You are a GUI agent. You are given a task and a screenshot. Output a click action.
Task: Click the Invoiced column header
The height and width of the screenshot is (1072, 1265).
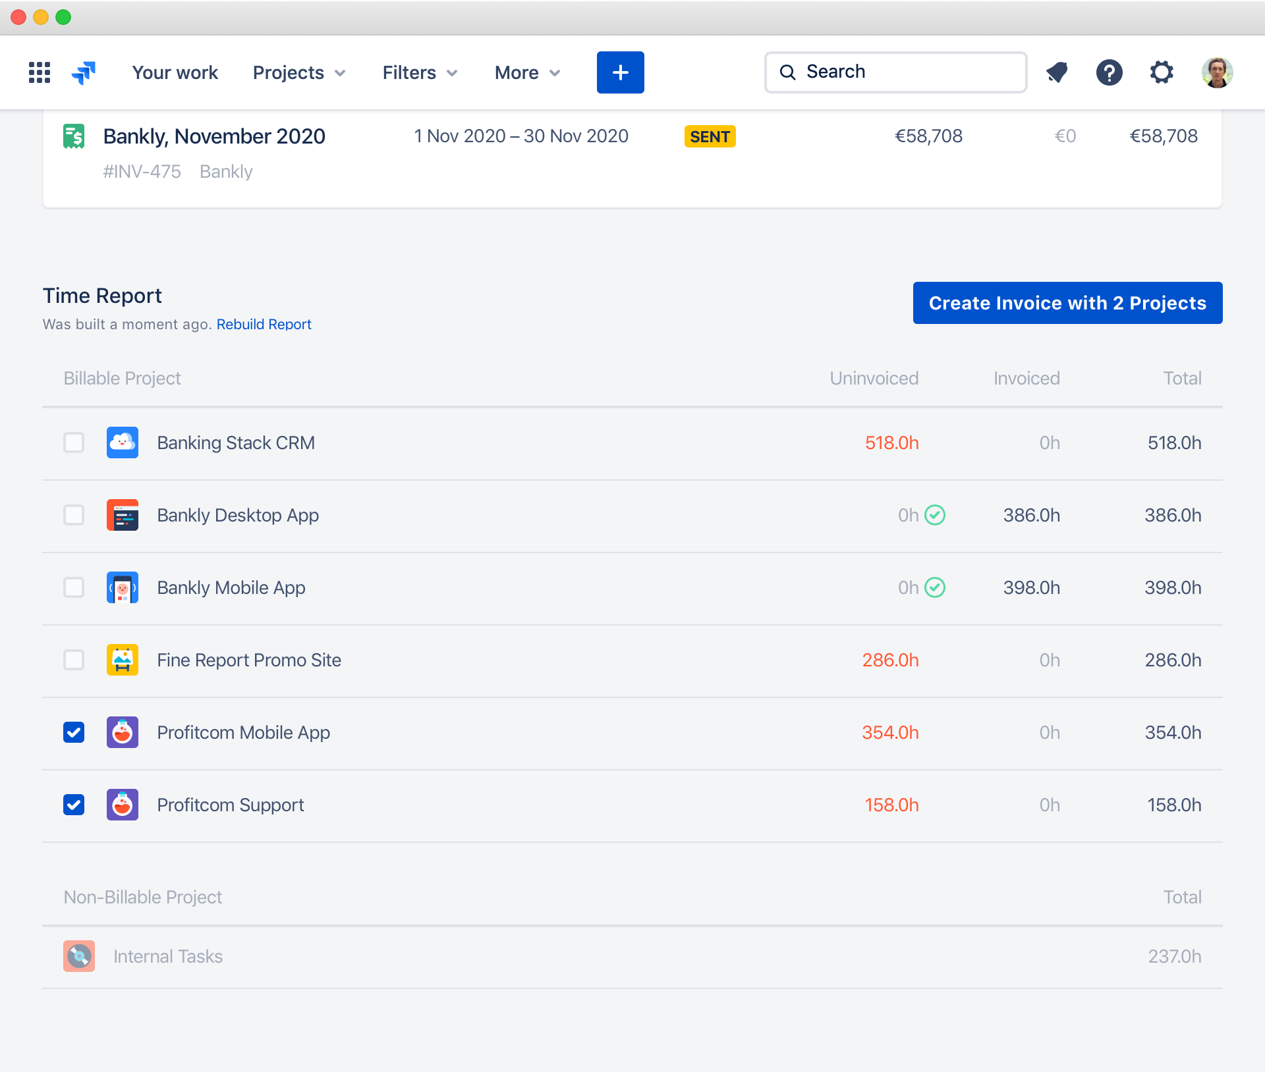pyautogui.click(x=1026, y=378)
